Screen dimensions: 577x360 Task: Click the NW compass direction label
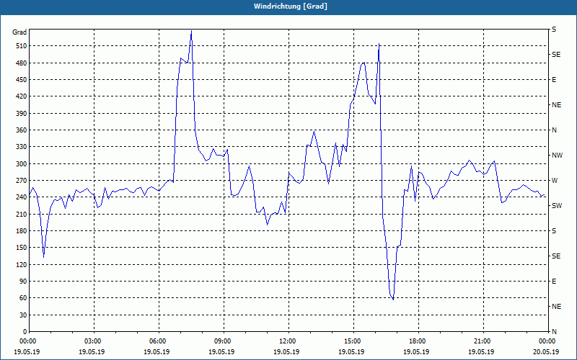tap(557, 156)
